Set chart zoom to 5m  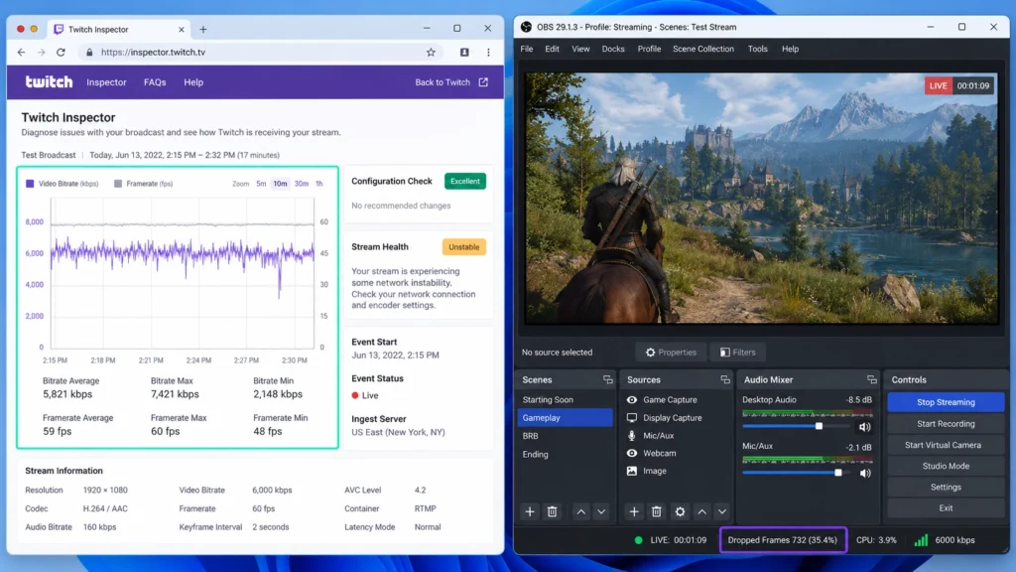click(261, 184)
